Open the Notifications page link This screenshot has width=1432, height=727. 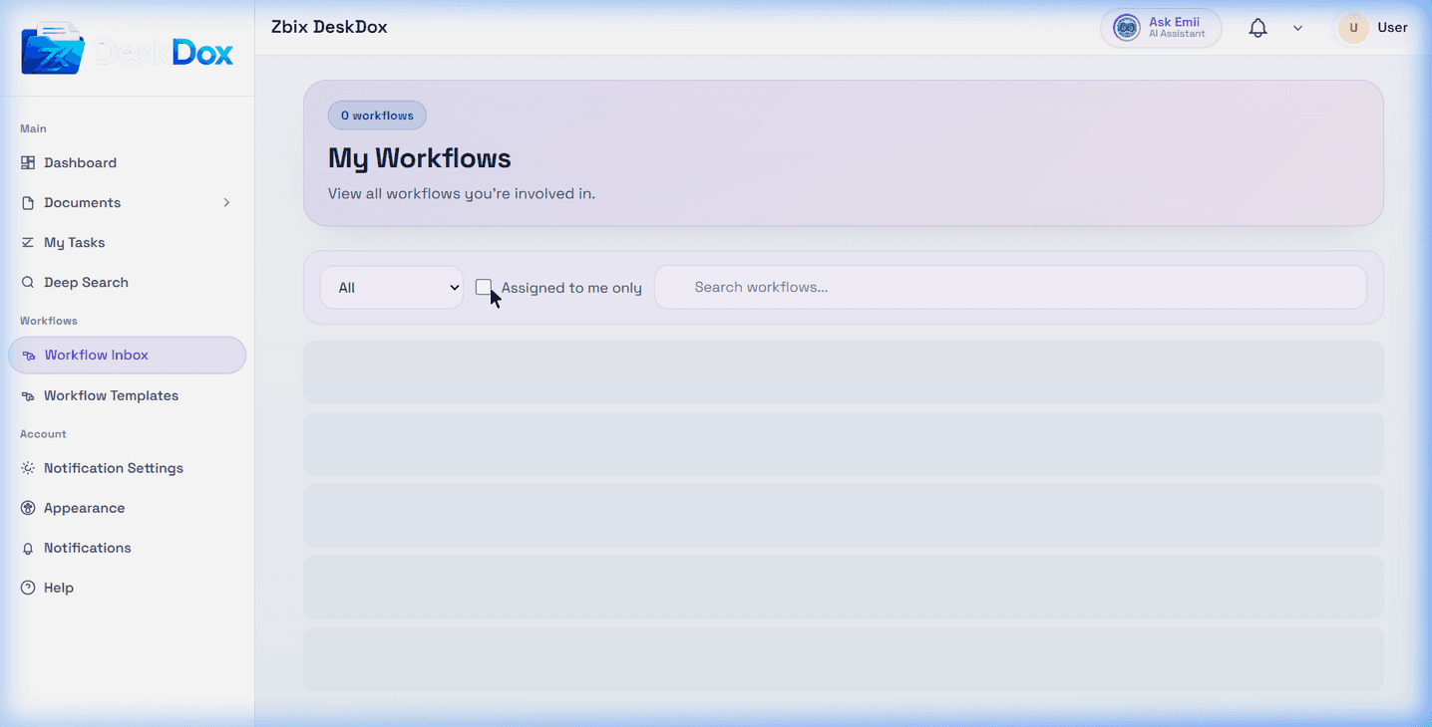point(127,548)
